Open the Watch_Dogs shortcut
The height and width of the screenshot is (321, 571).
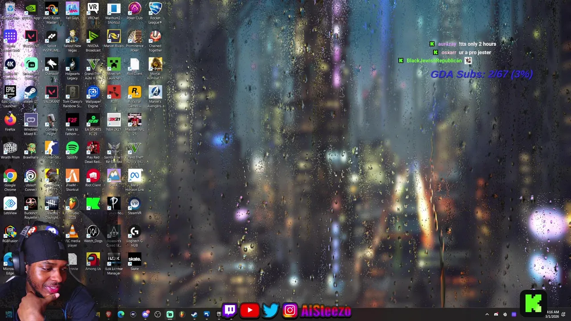(93, 234)
